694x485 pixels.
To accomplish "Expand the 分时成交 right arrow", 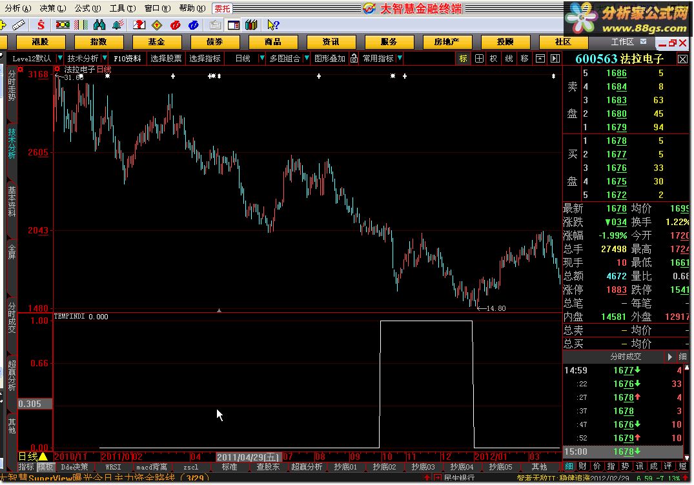I will point(670,357).
